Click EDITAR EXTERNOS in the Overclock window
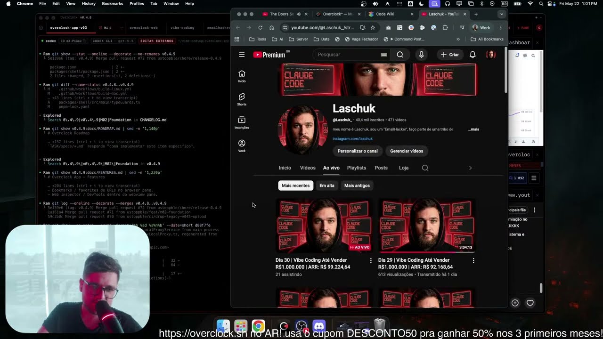This screenshot has height=339, width=603. coord(157,41)
